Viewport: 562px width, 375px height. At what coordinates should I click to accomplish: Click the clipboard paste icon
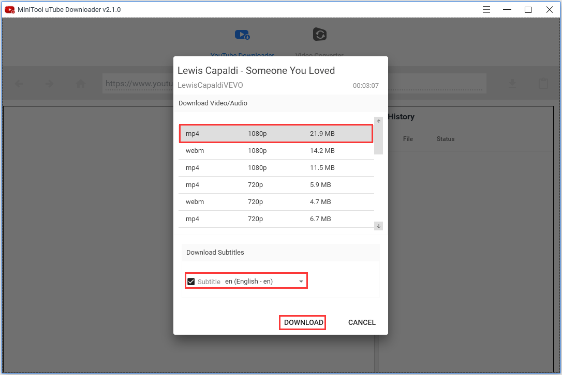click(x=543, y=83)
